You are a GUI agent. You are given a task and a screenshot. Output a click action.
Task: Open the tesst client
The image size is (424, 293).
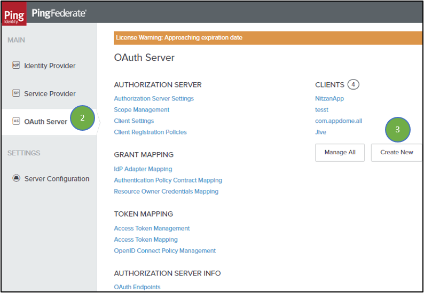[x=322, y=110]
